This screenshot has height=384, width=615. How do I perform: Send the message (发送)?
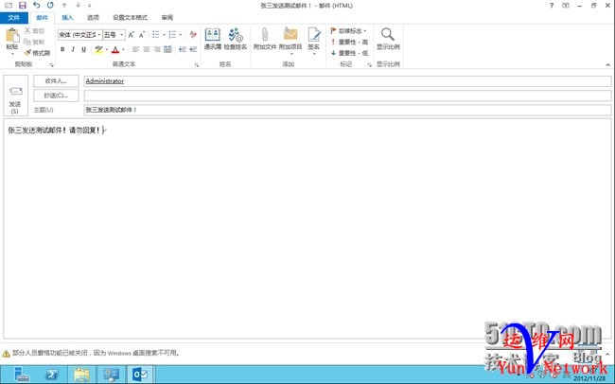pyautogui.click(x=15, y=96)
